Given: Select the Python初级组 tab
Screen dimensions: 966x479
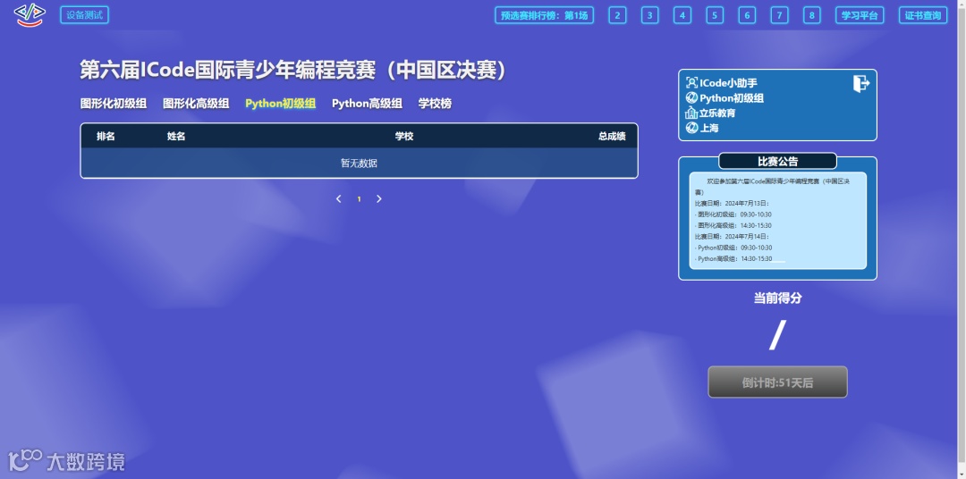Looking at the screenshot, I should coord(280,104).
